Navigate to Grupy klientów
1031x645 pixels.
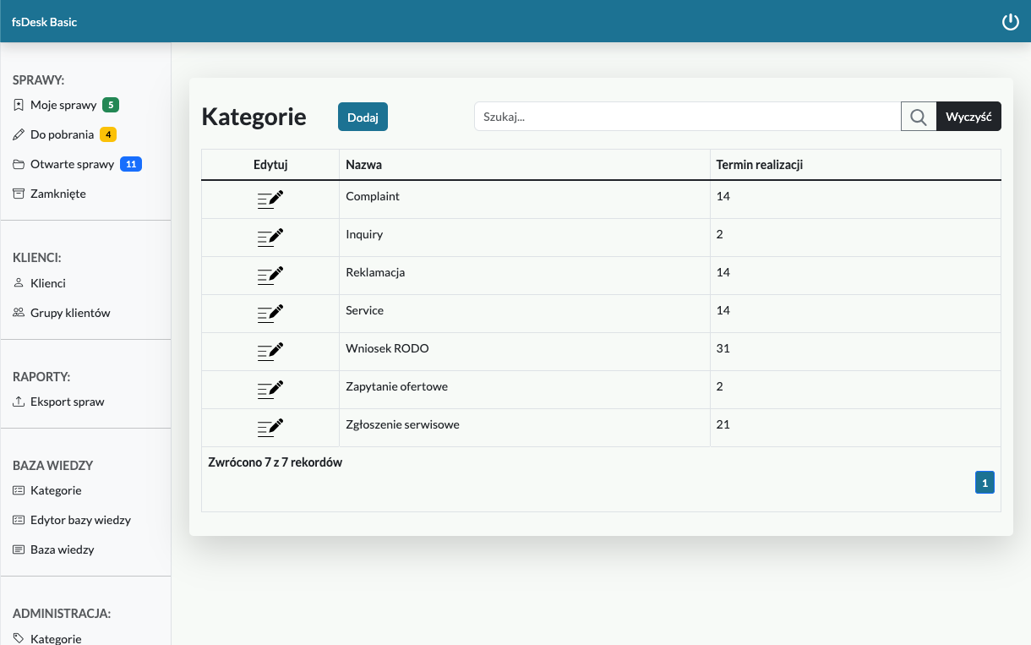[70, 314]
